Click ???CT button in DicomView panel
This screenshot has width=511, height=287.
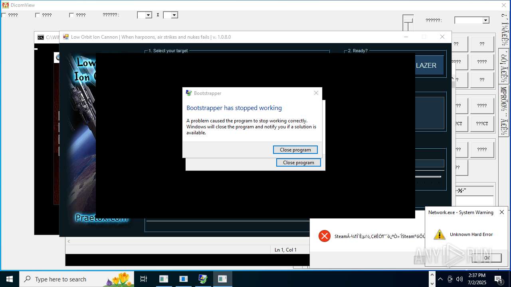point(482,124)
